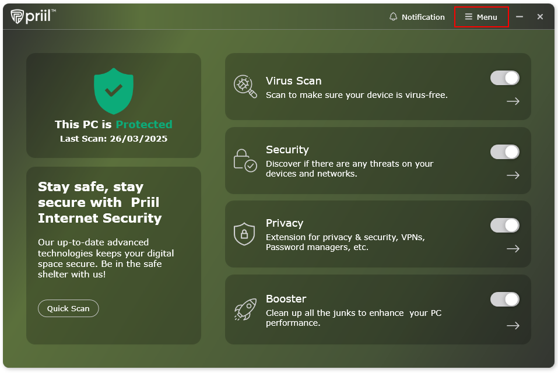Click the Privacy shield lock icon
This screenshot has width=558, height=373.
[x=244, y=233]
